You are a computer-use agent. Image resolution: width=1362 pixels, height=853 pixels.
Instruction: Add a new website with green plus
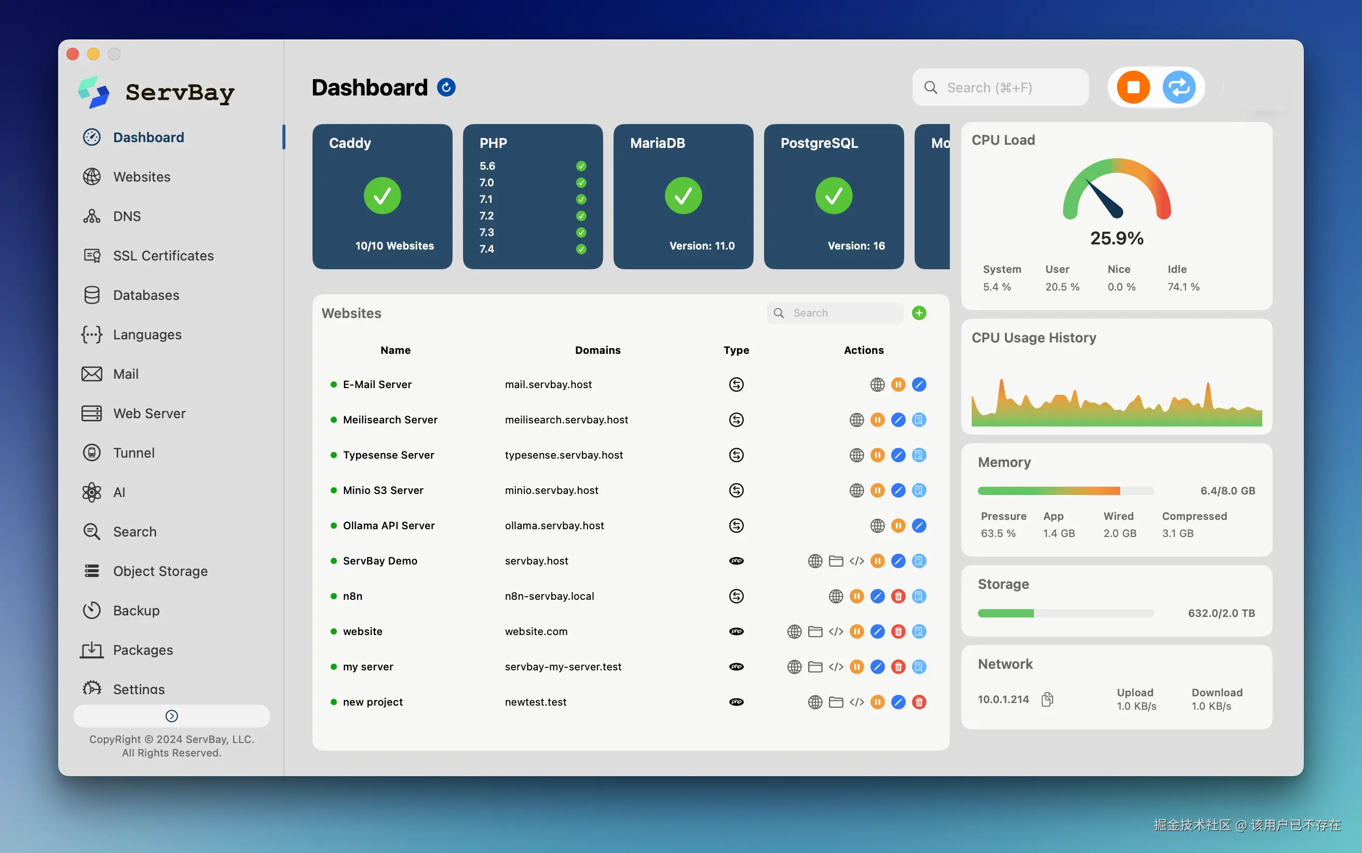[919, 313]
